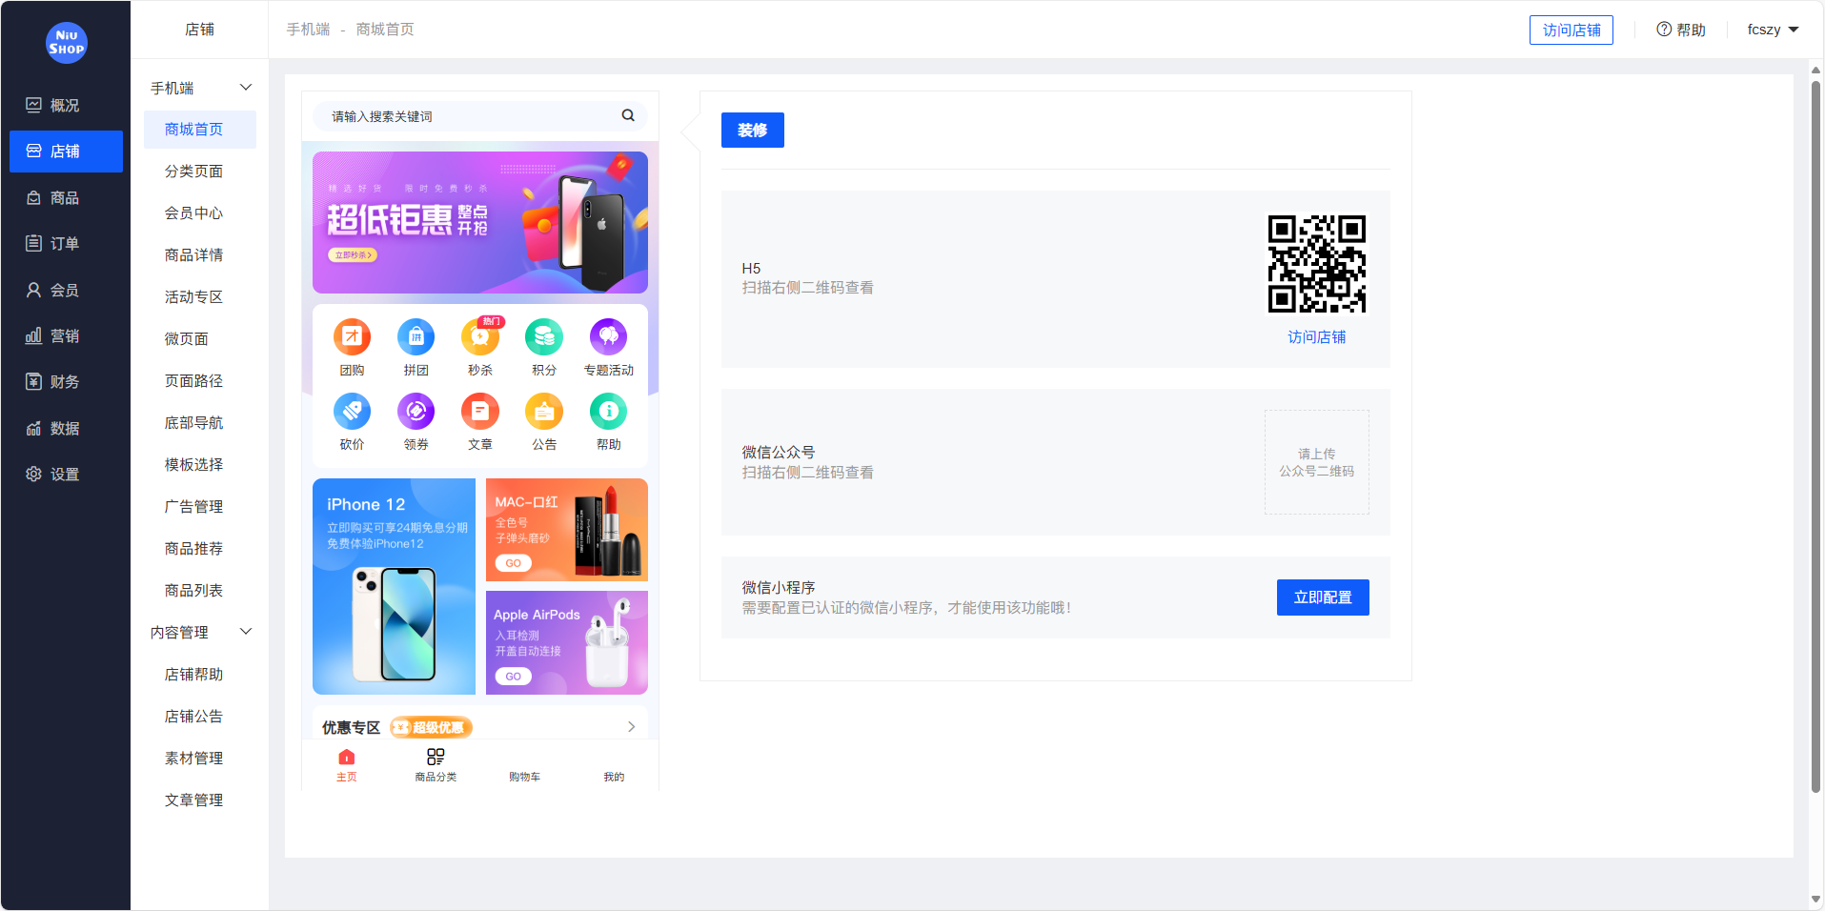Click the NiuShop logo icon
The height and width of the screenshot is (911, 1825).
pyautogui.click(x=67, y=43)
